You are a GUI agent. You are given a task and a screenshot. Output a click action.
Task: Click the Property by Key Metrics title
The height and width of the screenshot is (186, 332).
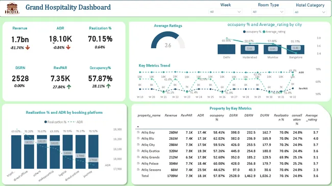click(x=230, y=108)
